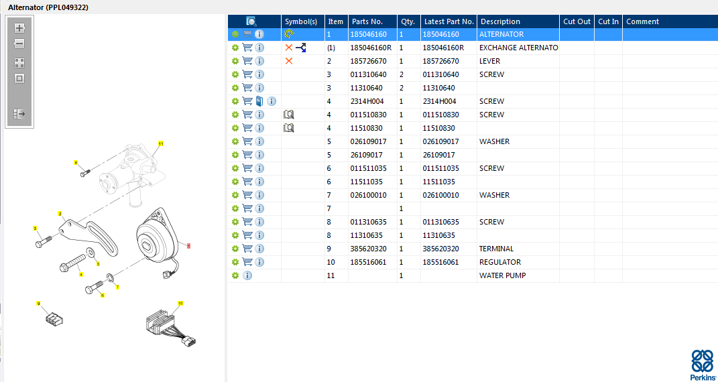Add LEVER 185726670 to cart
This screenshot has height=382, width=718.
coord(247,61)
